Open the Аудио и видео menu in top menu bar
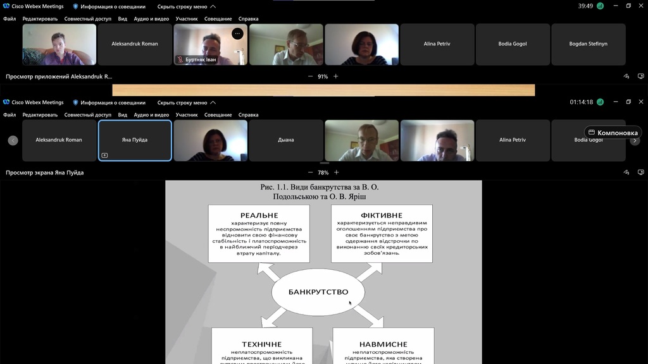Screen dimensions: 648x364 tap(151, 19)
